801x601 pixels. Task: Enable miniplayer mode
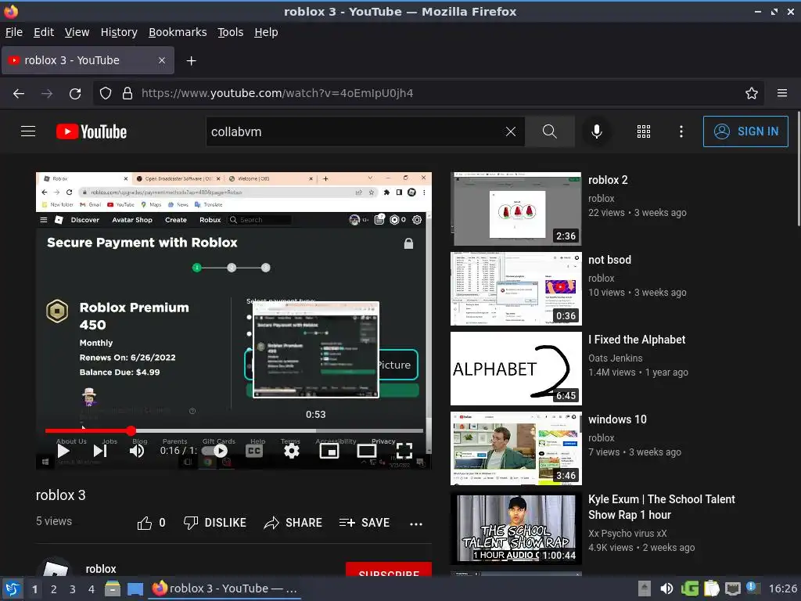click(x=329, y=451)
